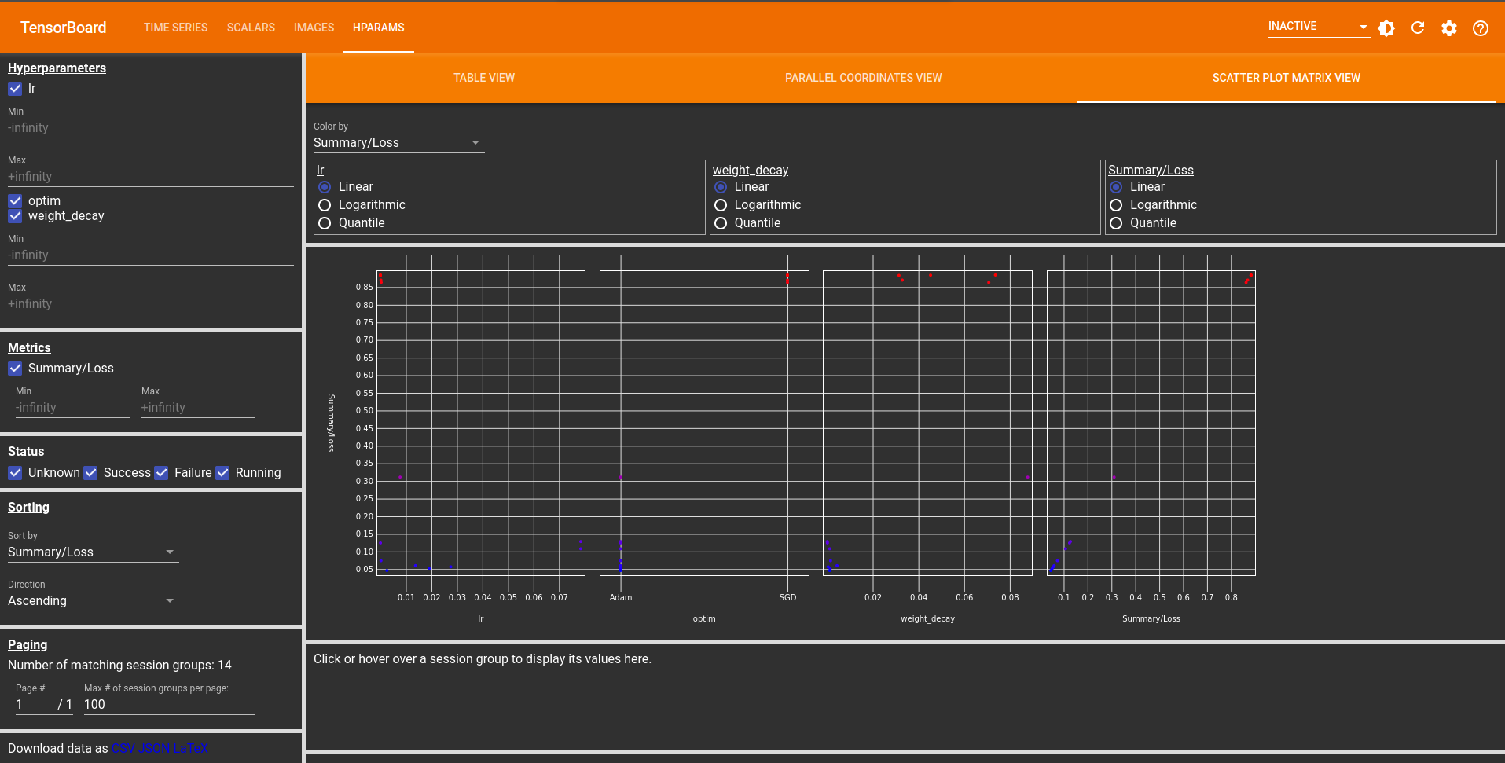
Task: Click the weight_decay Max input field
Action: pos(151,304)
